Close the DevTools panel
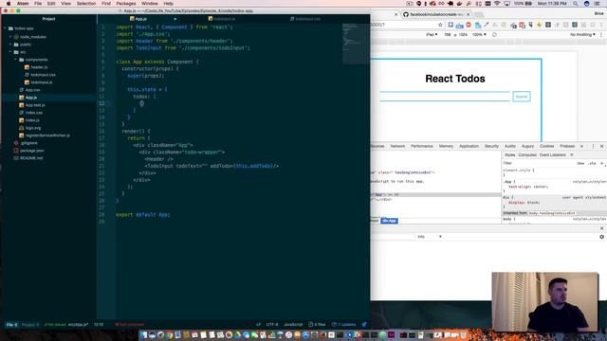The width and height of the screenshot is (607, 341). coord(601,146)
